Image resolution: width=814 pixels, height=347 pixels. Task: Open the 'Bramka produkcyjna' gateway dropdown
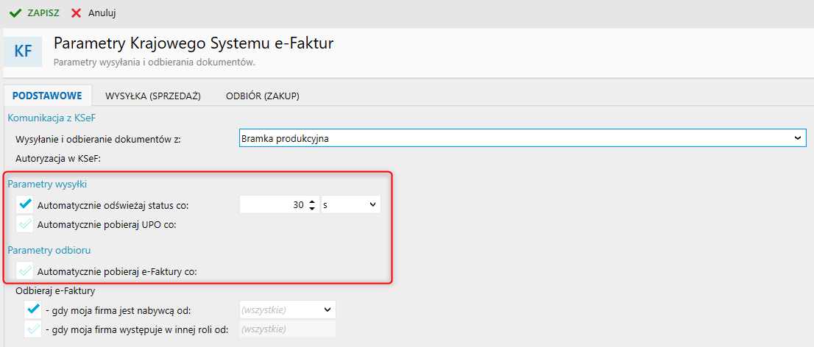pyautogui.click(x=523, y=137)
